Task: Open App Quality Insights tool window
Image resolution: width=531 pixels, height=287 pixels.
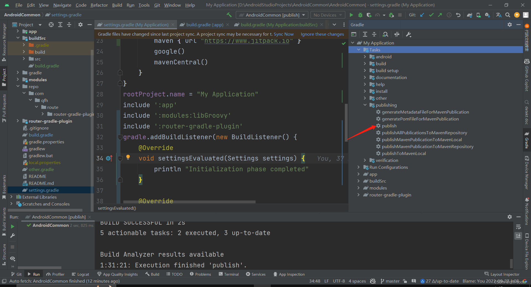Action: click(x=118, y=274)
